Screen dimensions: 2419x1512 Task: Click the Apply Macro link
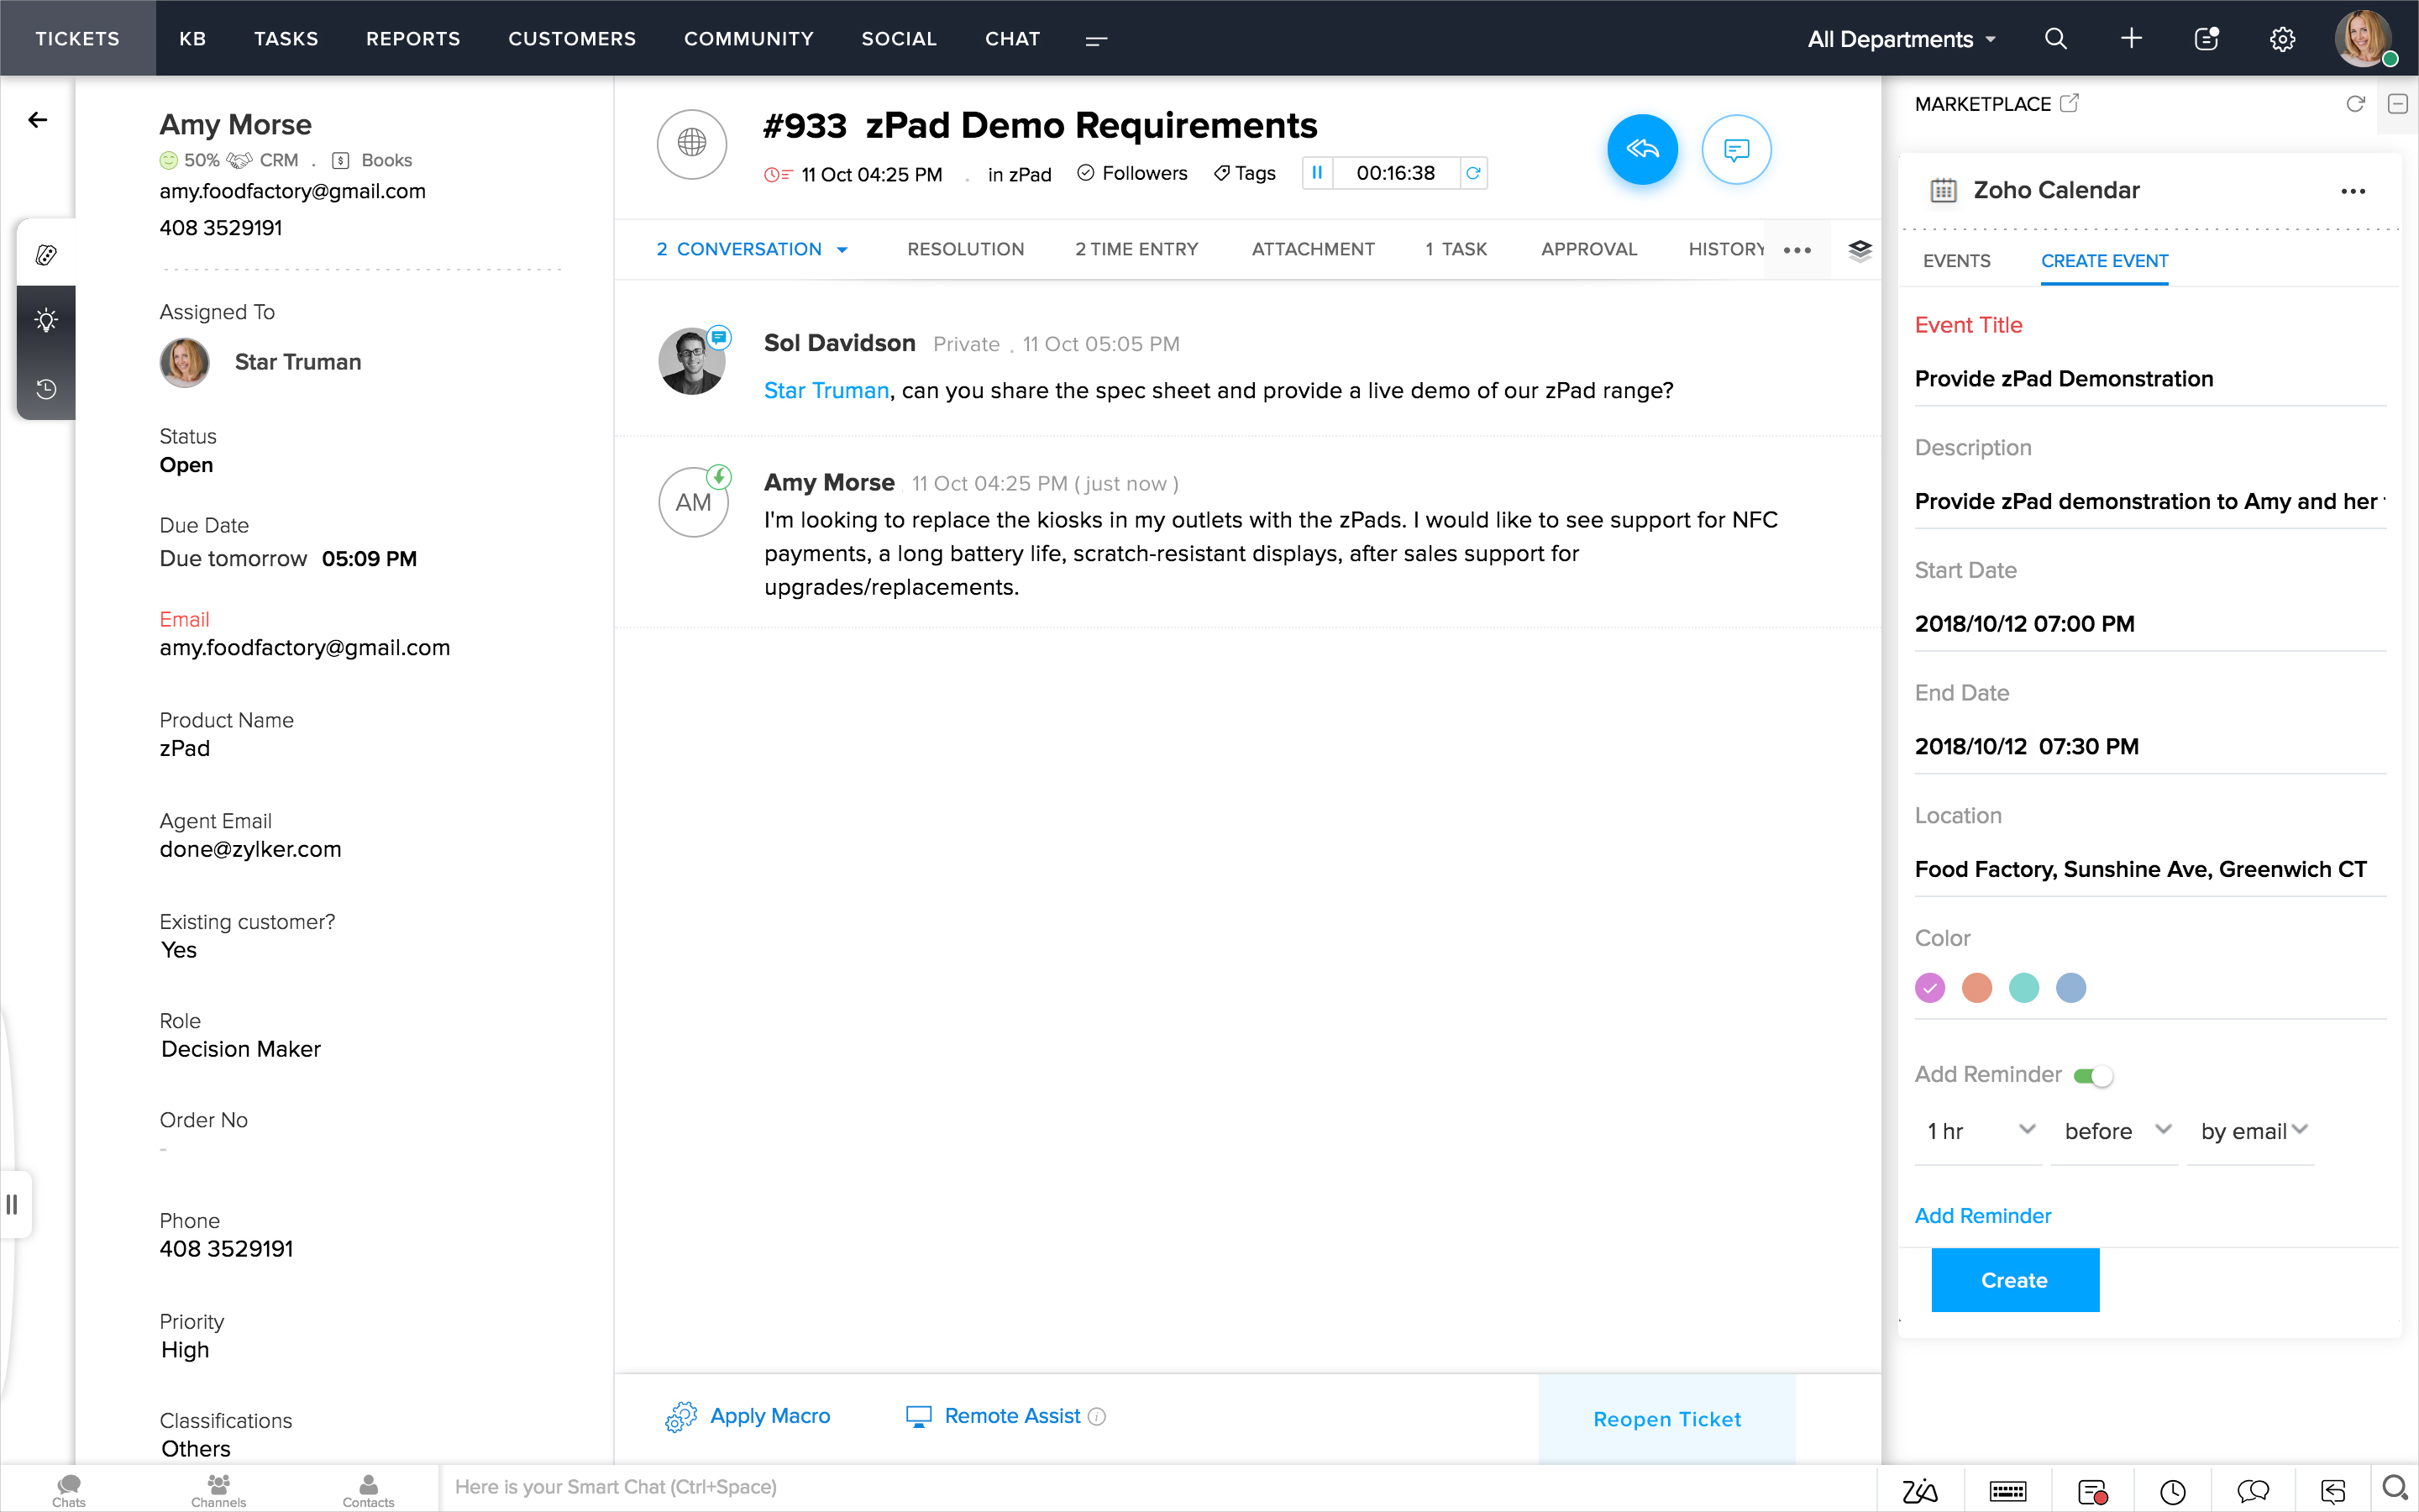[x=769, y=1416]
